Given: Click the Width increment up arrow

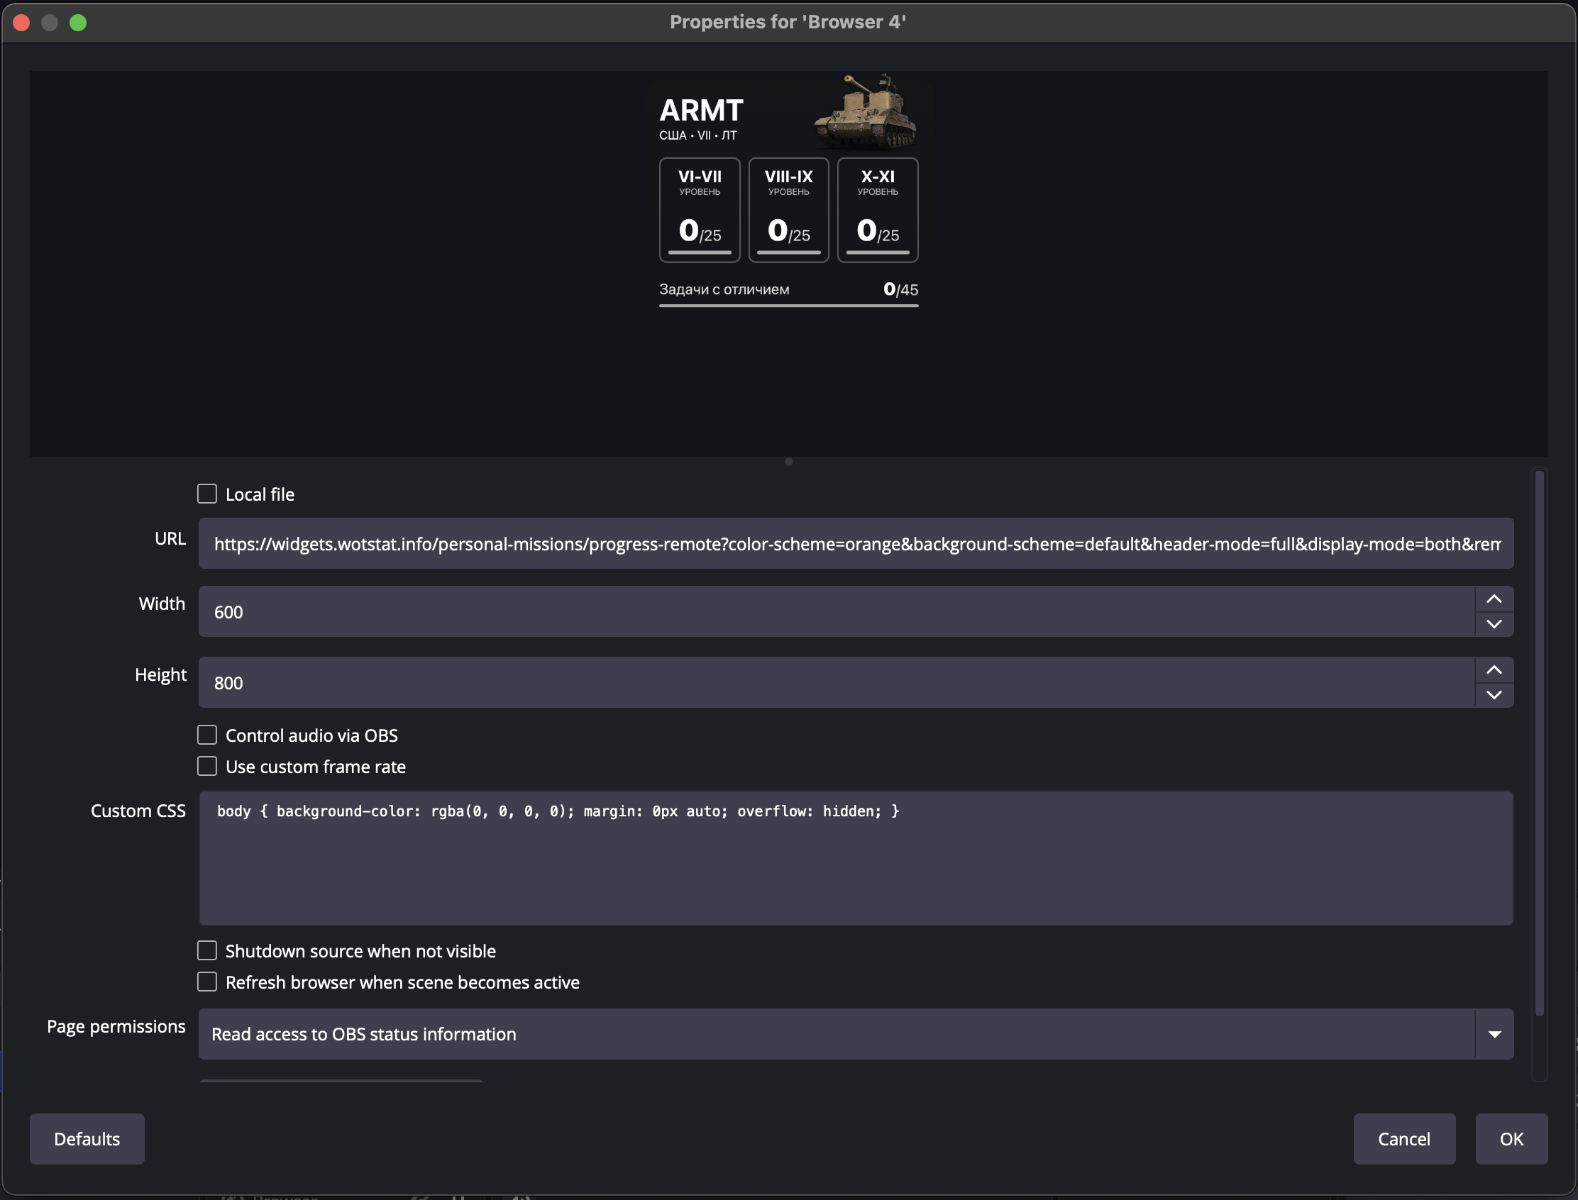Looking at the screenshot, I should coord(1493,599).
